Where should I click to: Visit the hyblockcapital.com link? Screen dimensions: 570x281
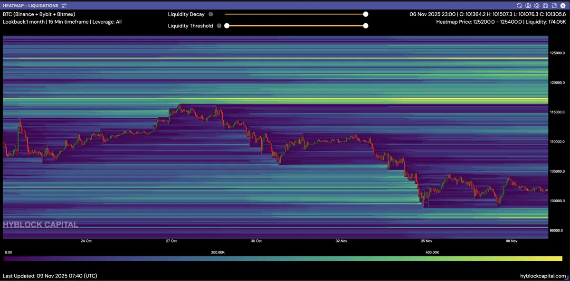pos(543,276)
